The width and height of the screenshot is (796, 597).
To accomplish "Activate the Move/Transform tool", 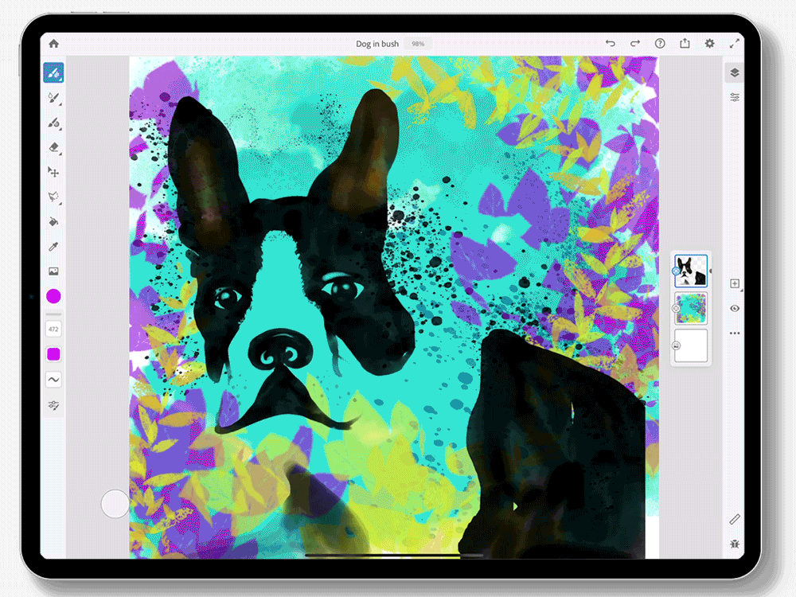I will click(53, 172).
